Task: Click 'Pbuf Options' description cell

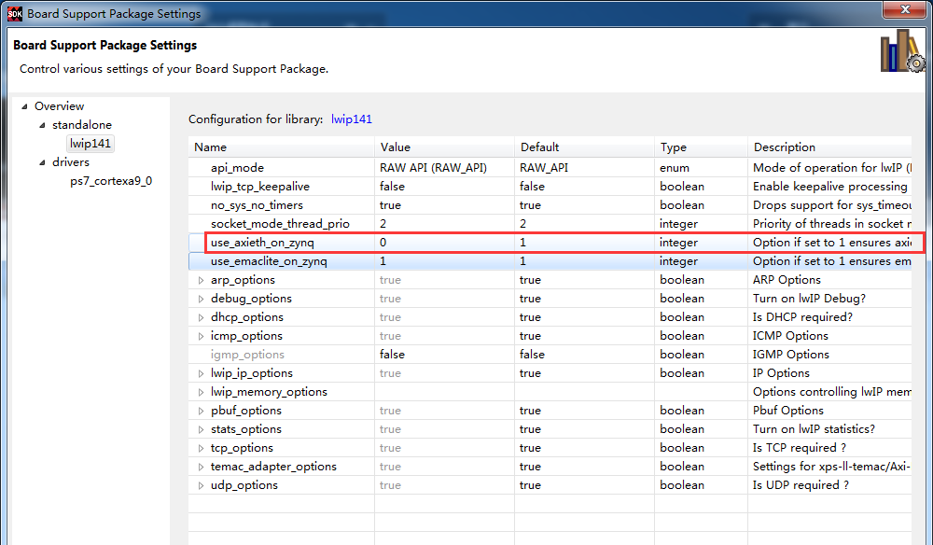Action: coord(788,411)
